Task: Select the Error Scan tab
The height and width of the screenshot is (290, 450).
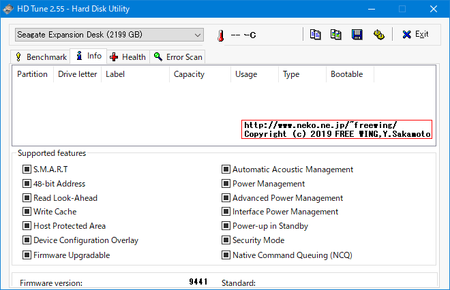Action: click(x=179, y=57)
